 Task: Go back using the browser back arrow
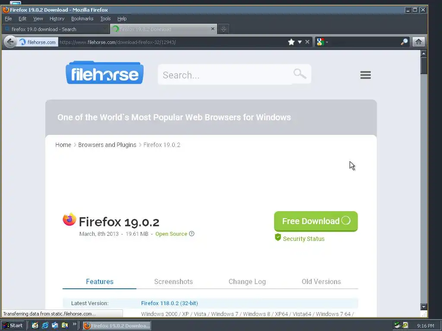[x=10, y=42]
